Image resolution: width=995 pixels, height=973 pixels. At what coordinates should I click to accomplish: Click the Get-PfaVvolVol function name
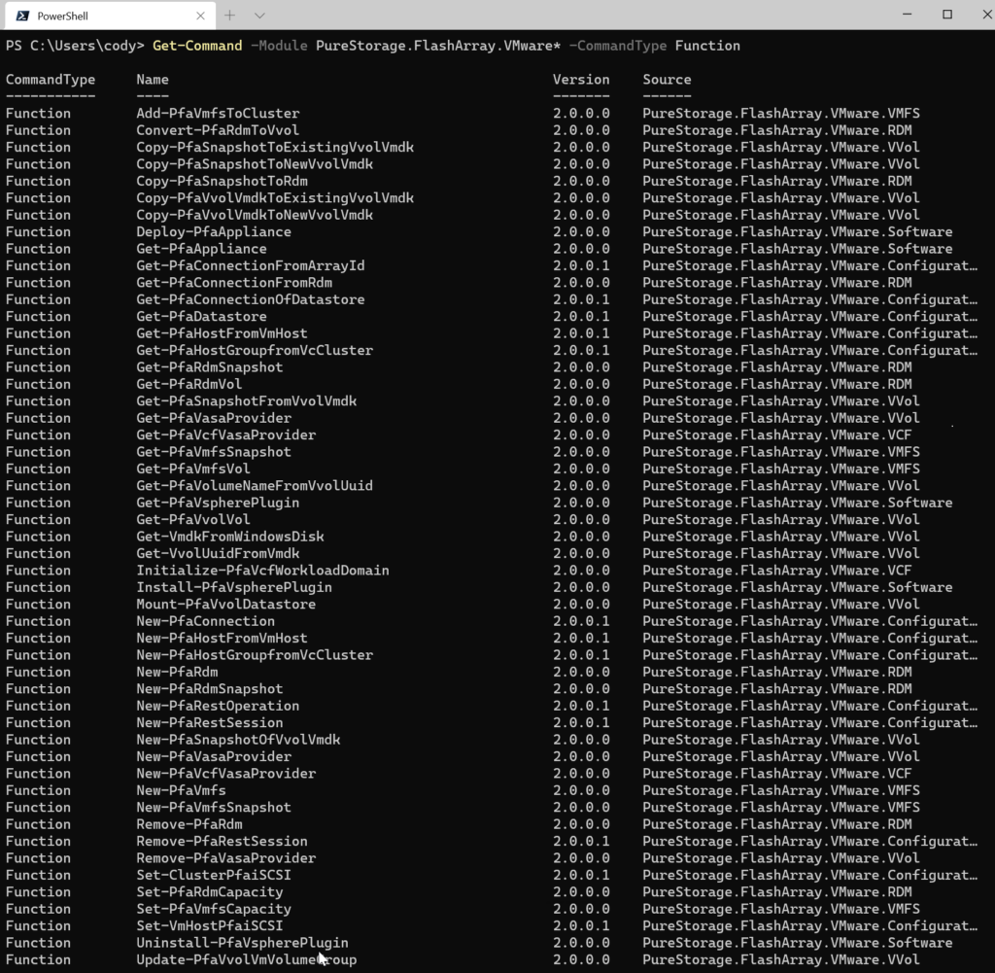point(193,519)
